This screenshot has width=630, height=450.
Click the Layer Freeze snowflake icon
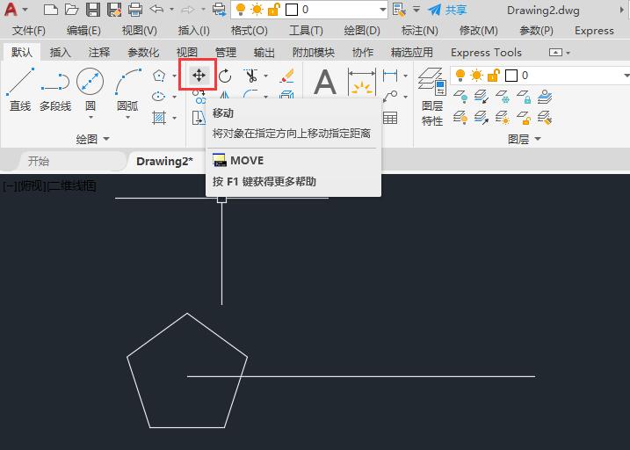503,97
